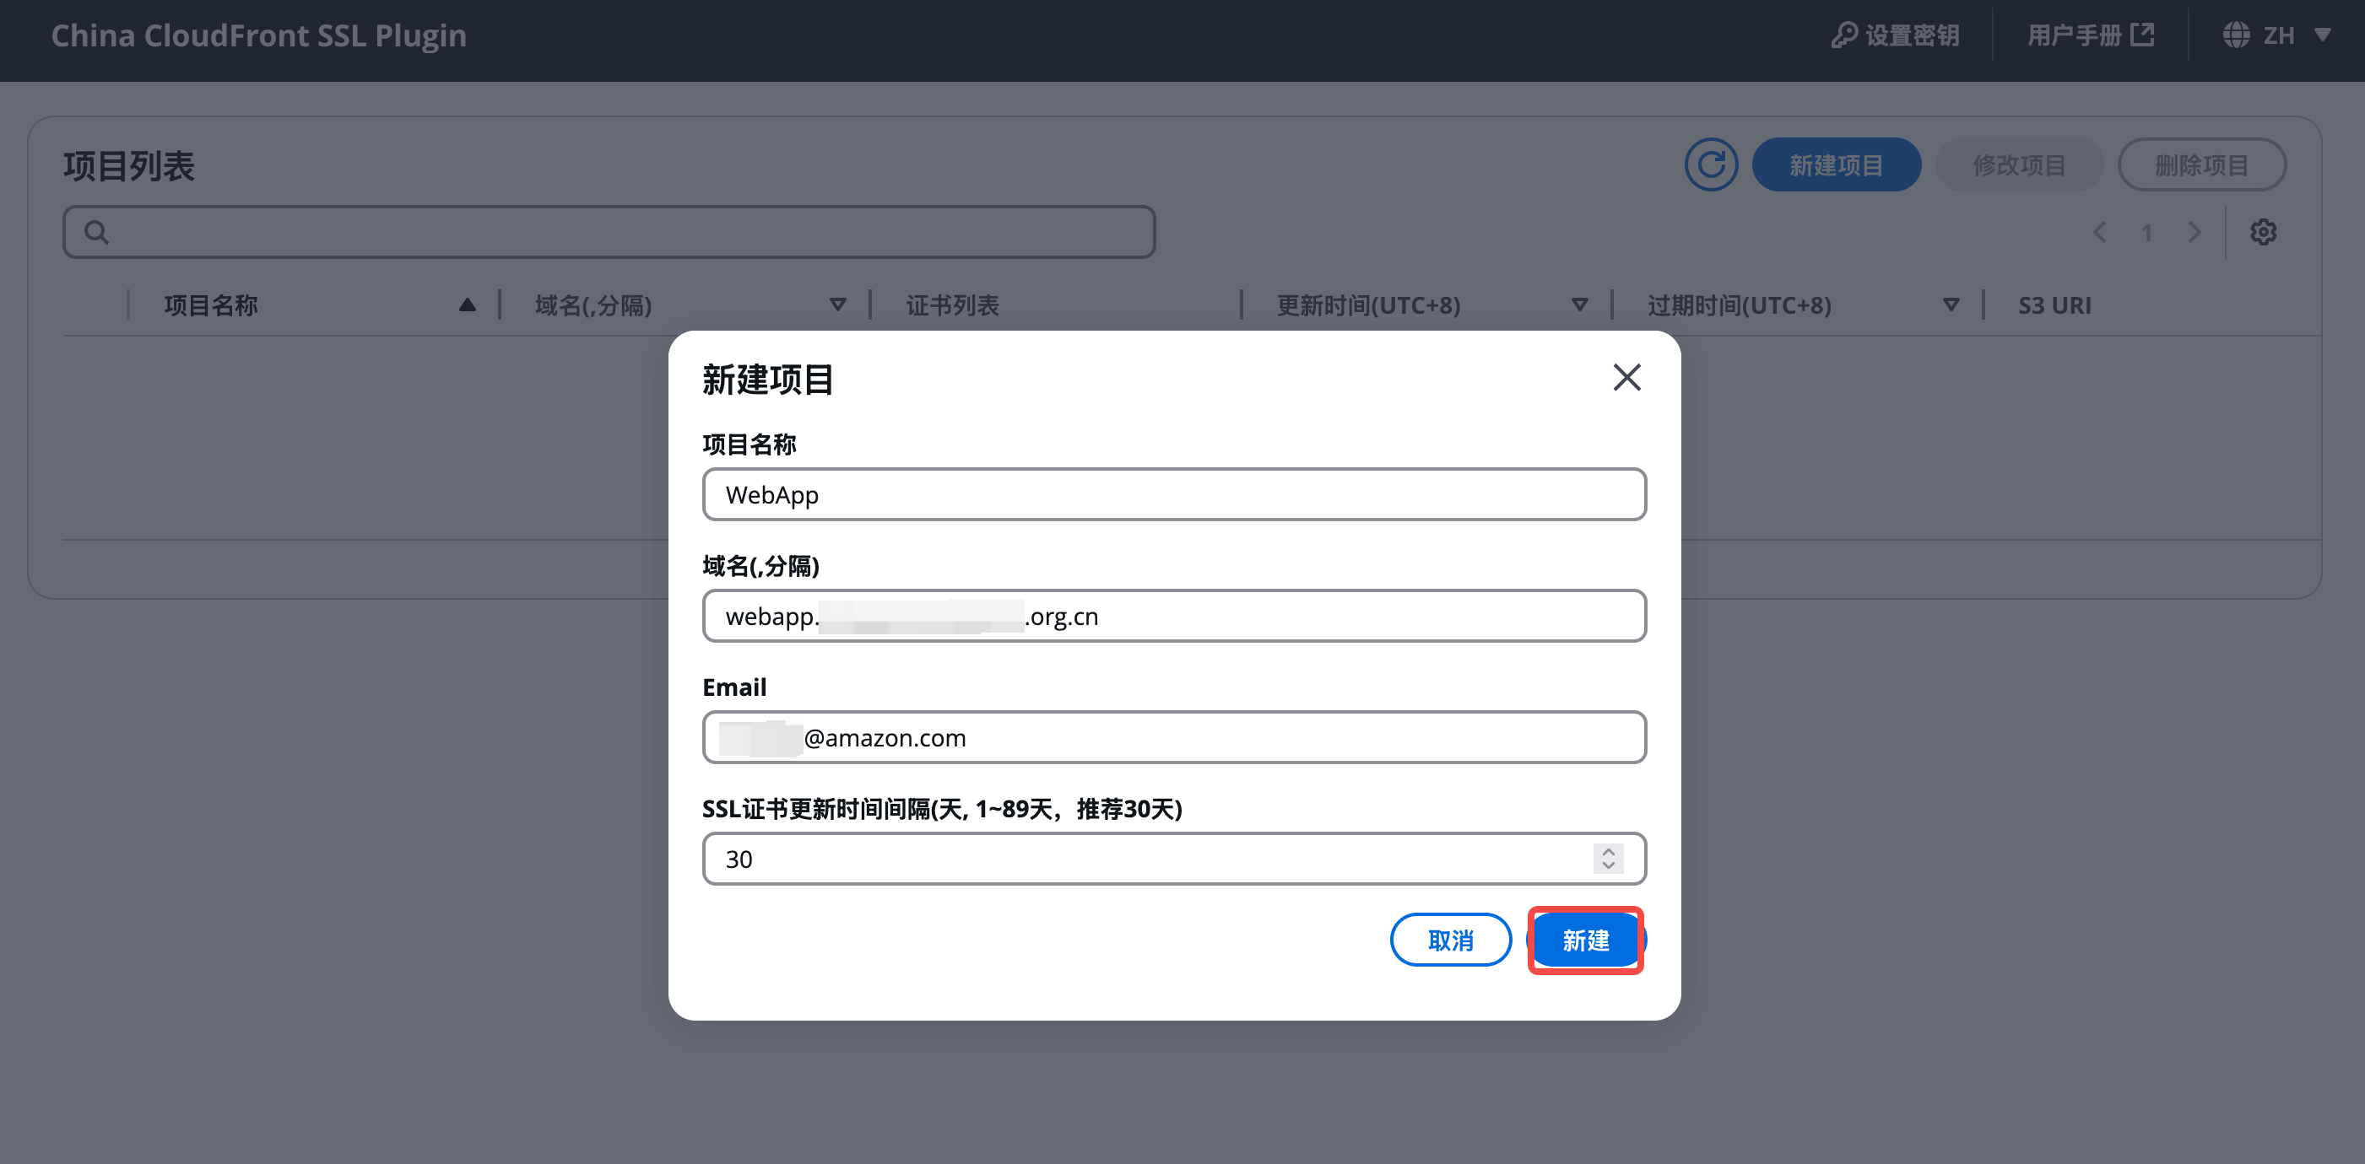Screen dimensions: 2365x1164
Task: Focus the Email input field
Action: pos(1174,737)
